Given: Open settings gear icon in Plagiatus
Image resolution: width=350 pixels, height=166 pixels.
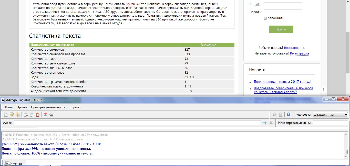Looking at the screenshot, I should click(275, 115).
